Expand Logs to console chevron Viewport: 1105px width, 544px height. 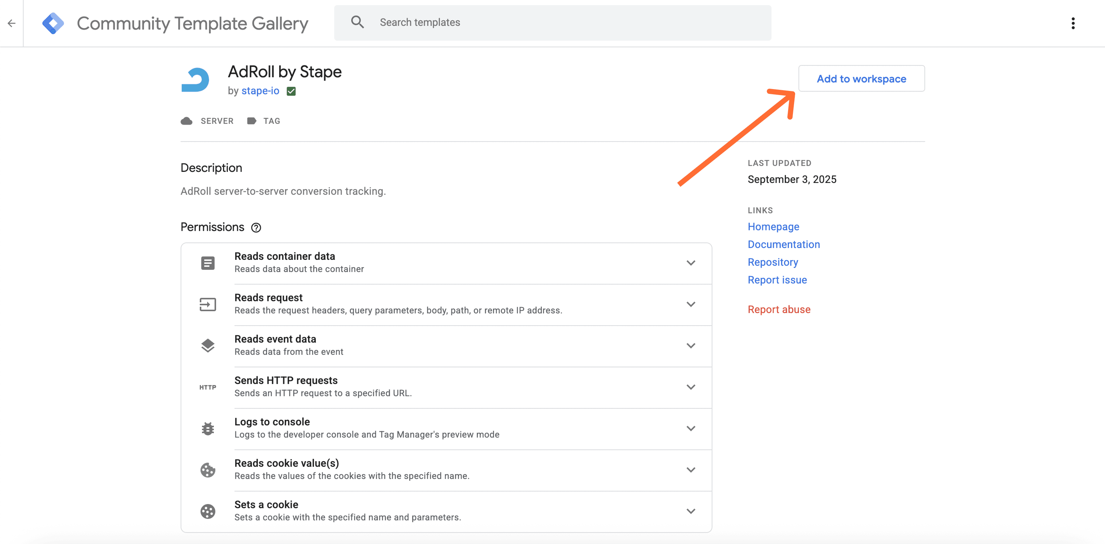691,428
